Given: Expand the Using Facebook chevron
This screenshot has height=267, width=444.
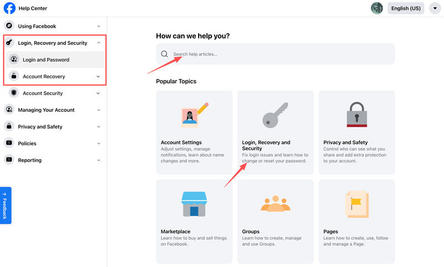Looking at the screenshot, I should [99, 26].
